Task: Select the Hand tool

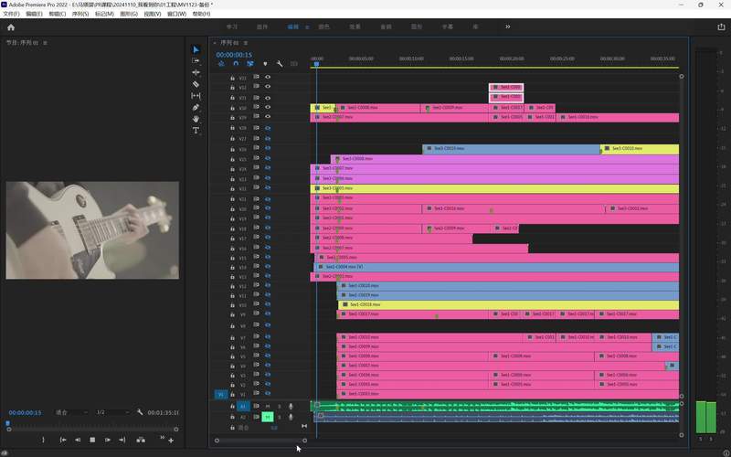Action: pyautogui.click(x=196, y=119)
